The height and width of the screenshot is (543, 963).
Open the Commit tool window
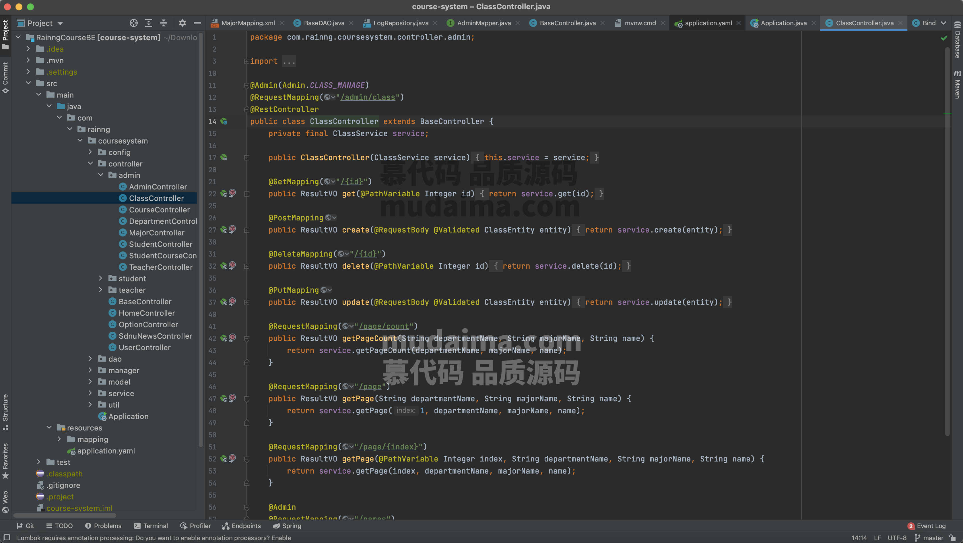tap(5, 78)
